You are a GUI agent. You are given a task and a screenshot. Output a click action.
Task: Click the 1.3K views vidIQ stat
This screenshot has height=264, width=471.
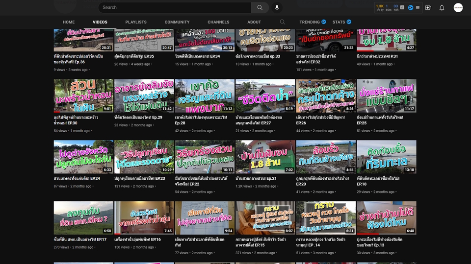[x=380, y=7]
